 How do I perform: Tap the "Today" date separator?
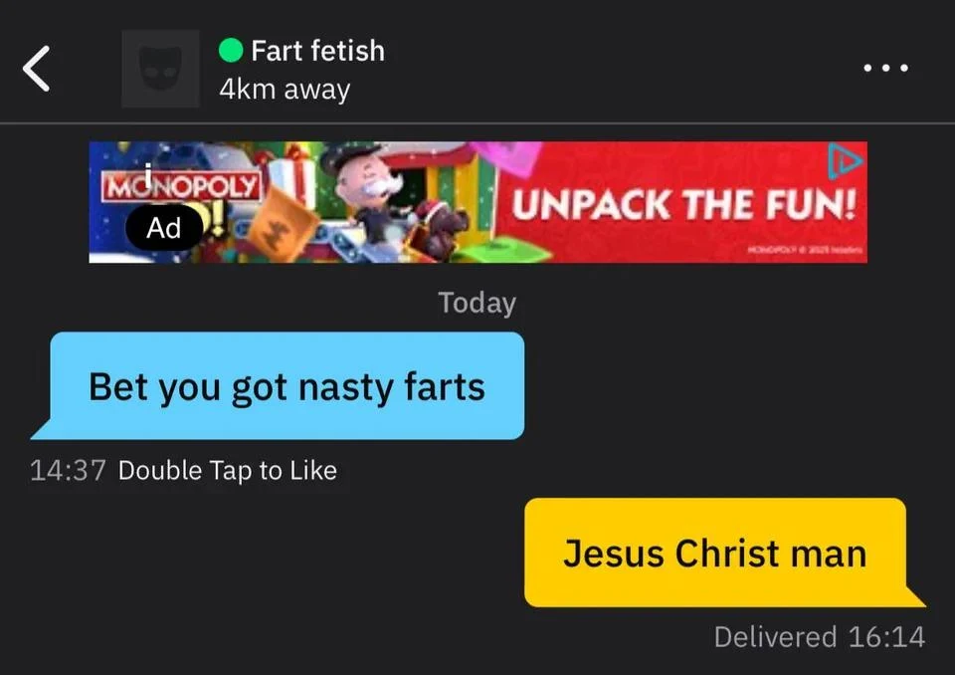(477, 303)
